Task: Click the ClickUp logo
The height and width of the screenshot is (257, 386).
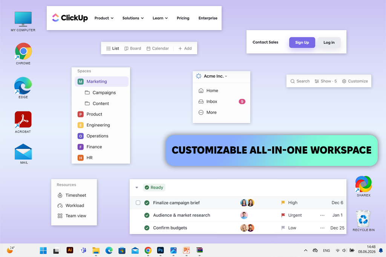Action: (x=70, y=18)
